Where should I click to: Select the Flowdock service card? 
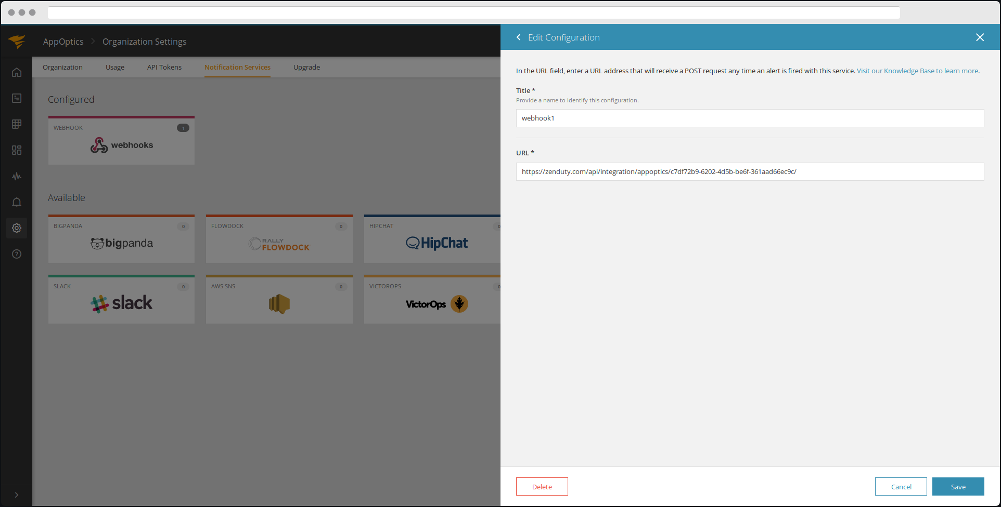pyautogui.click(x=279, y=239)
